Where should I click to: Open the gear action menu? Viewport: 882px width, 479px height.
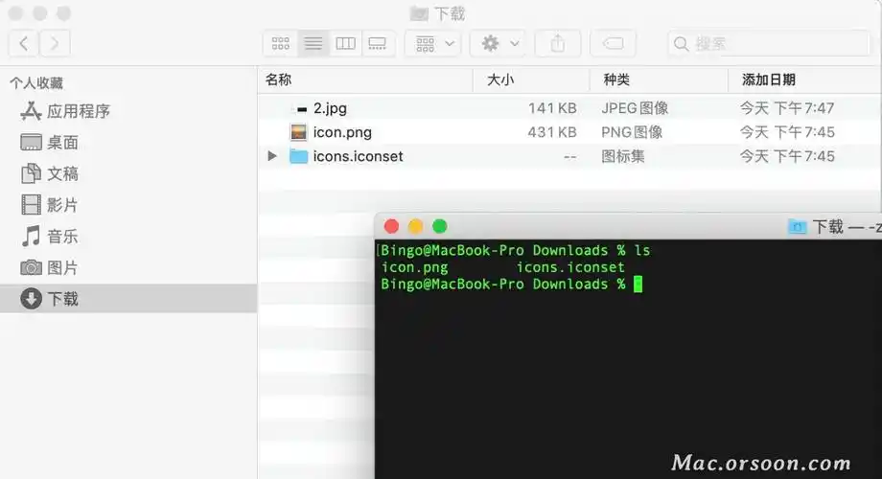pos(499,43)
